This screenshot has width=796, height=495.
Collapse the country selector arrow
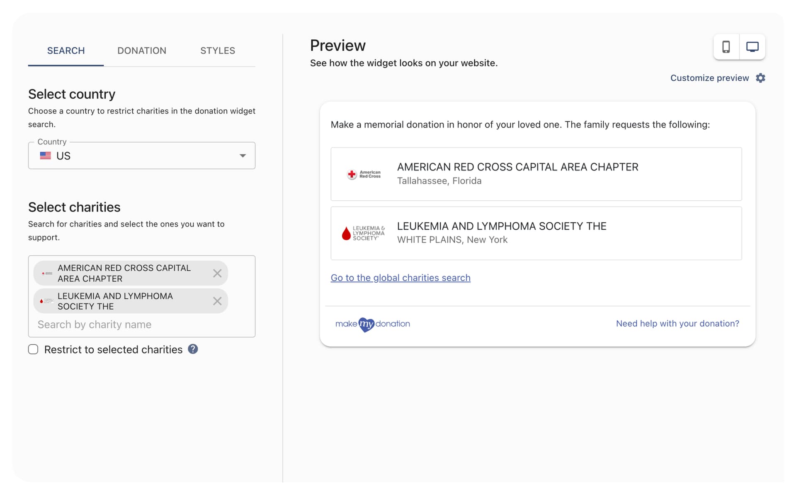pos(243,156)
